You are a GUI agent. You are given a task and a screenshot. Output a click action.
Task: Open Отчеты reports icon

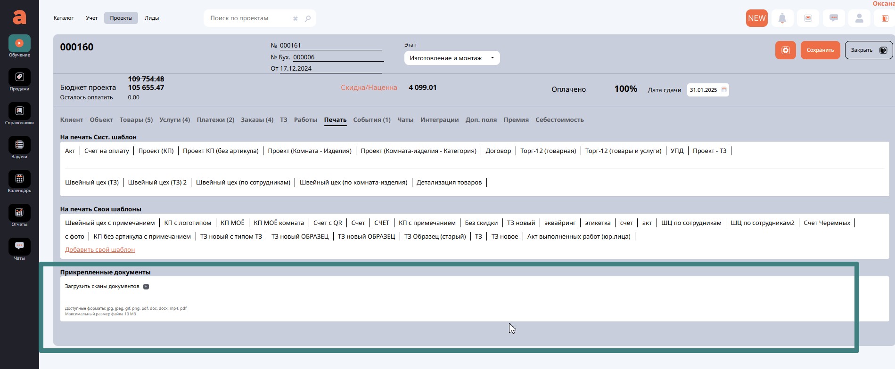[x=19, y=213]
